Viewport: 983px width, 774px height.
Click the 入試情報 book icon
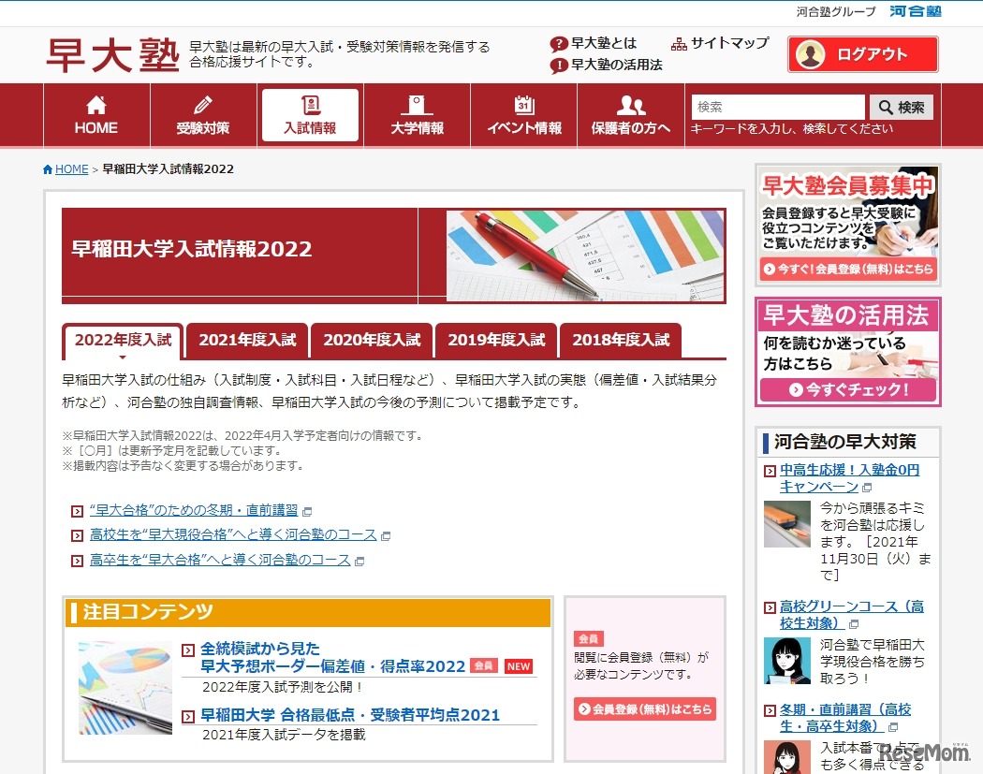(310, 105)
